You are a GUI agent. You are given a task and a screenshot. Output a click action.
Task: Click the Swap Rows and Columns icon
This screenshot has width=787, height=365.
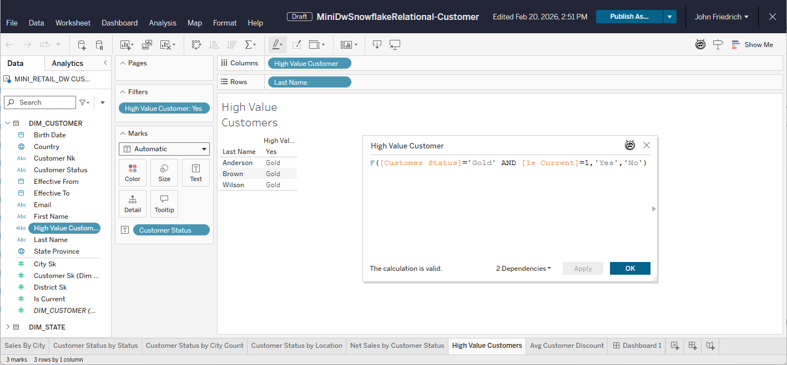click(196, 45)
